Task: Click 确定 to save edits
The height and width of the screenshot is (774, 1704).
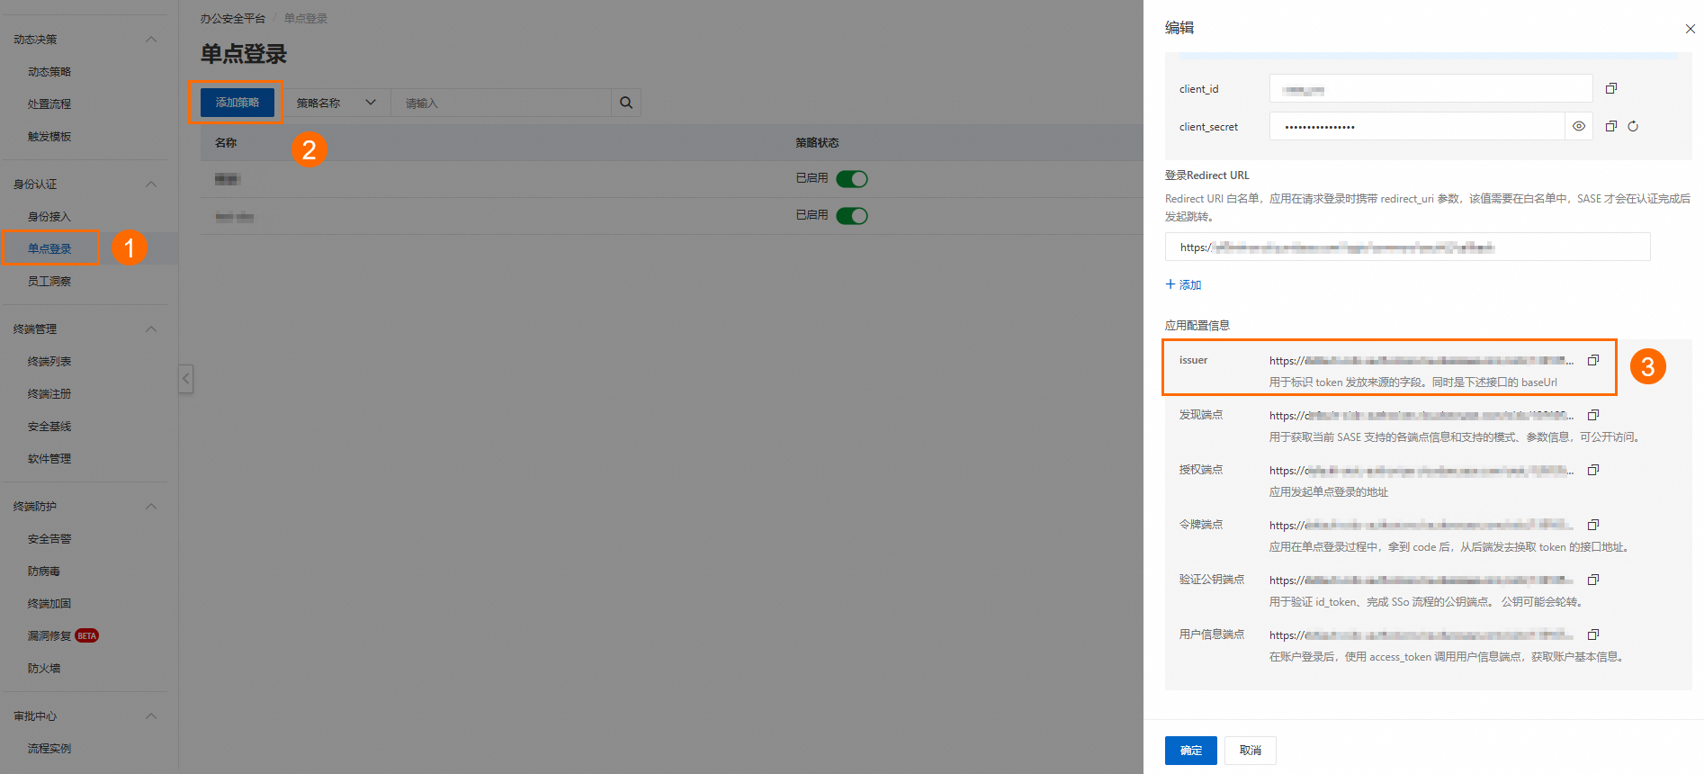Action: [x=1191, y=751]
